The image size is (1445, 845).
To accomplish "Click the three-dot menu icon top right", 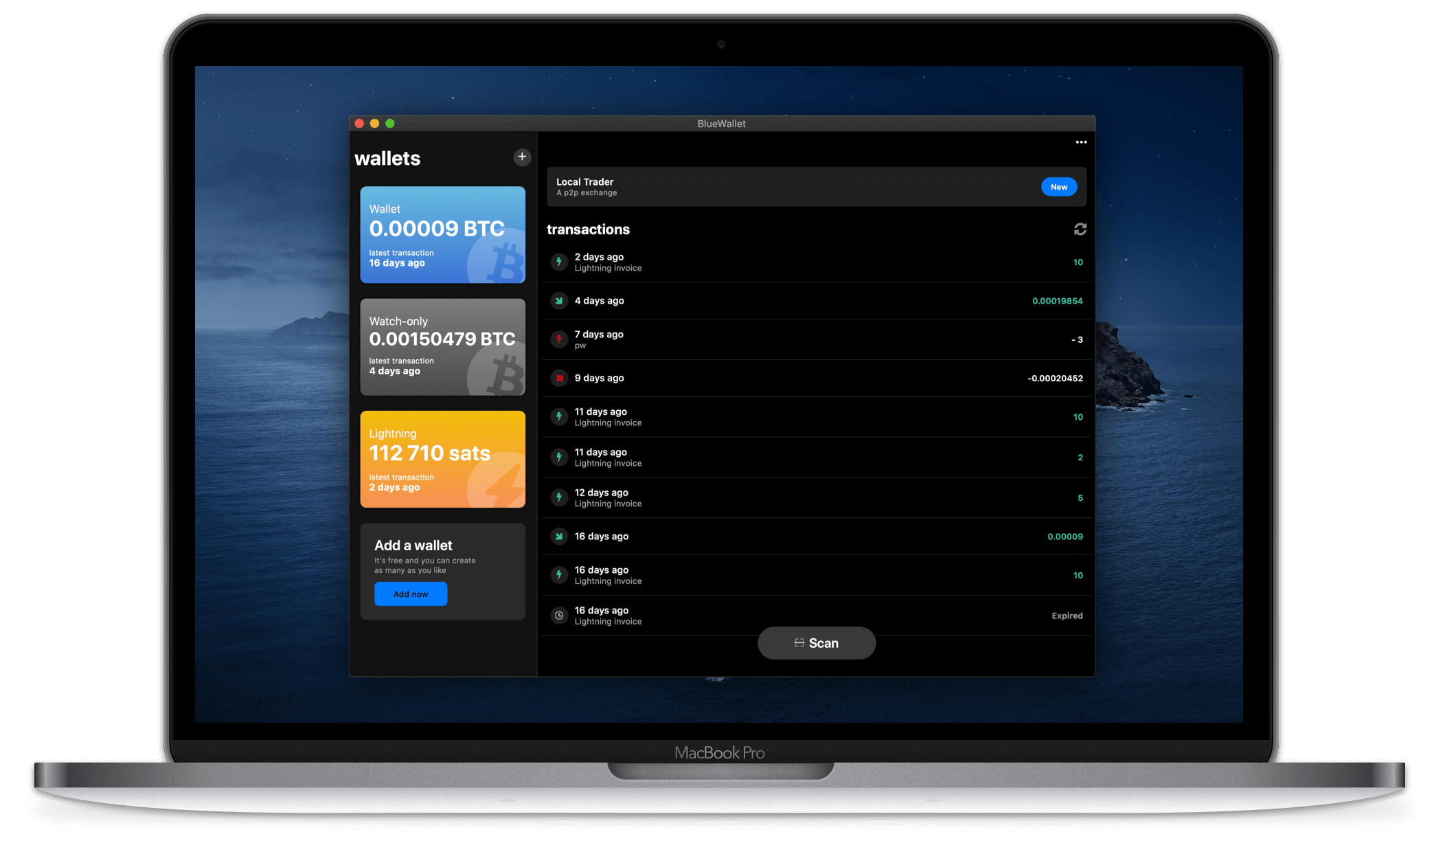I will coord(1081,142).
